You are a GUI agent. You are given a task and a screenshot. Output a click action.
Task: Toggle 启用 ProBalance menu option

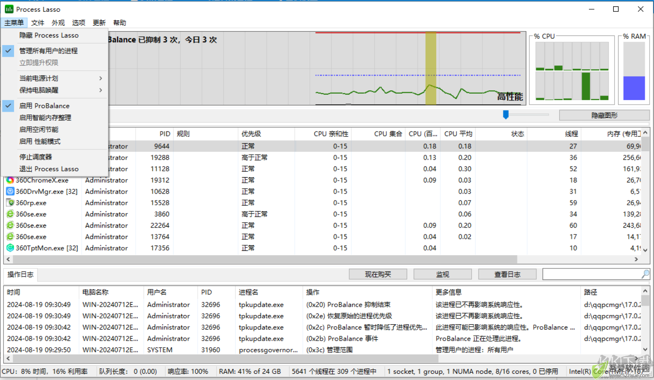(x=54, y=105)
